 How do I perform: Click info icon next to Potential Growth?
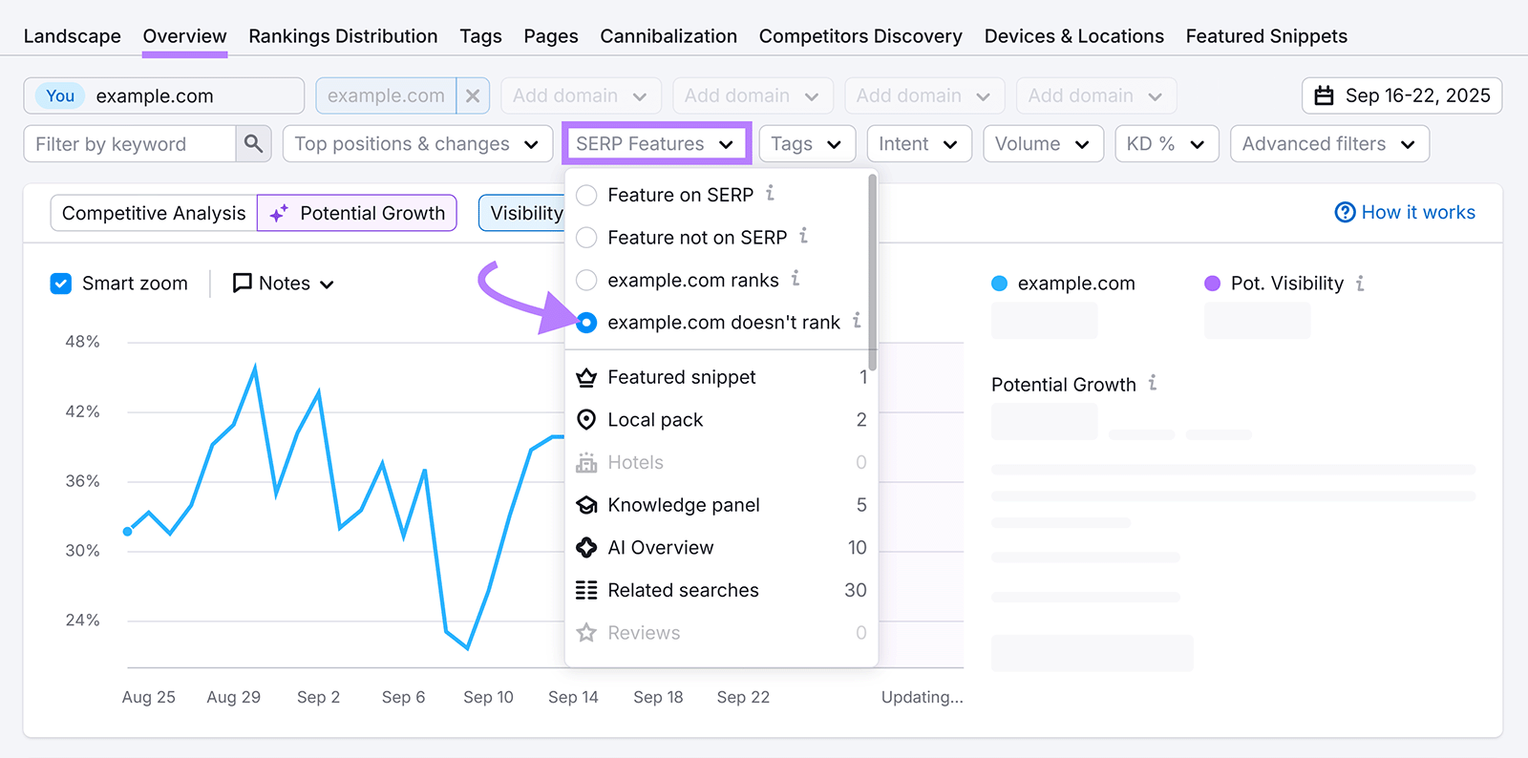[1153, 383]
